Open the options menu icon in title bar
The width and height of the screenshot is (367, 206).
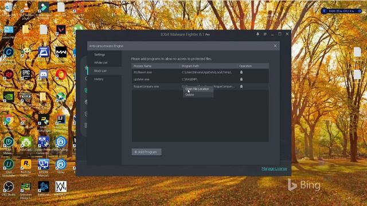(265, 34)
